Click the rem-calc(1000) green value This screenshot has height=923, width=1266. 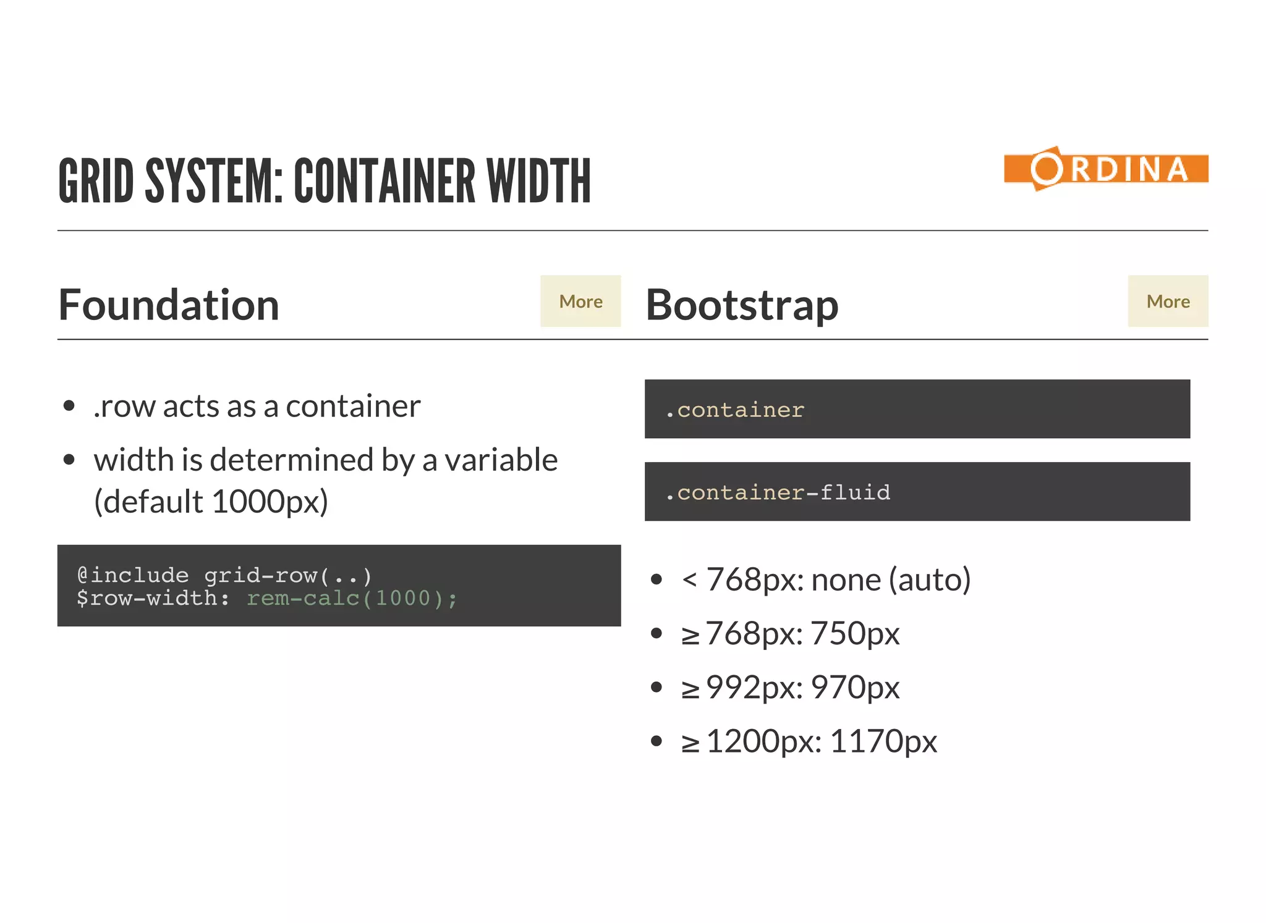(x=352, y=598)
